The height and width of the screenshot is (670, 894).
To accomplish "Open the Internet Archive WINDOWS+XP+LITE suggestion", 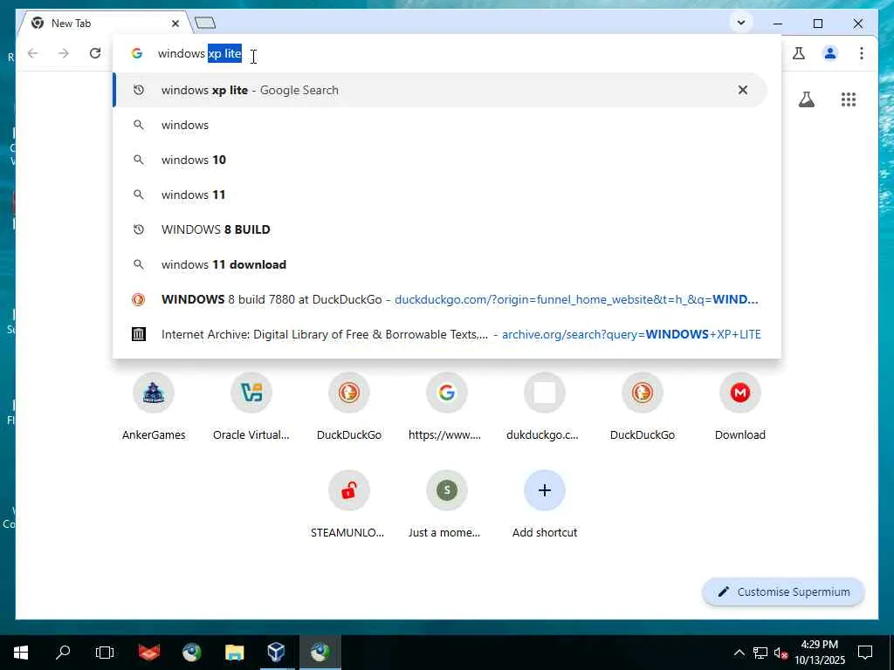I will pyautogui.click(x=440, y=334).
